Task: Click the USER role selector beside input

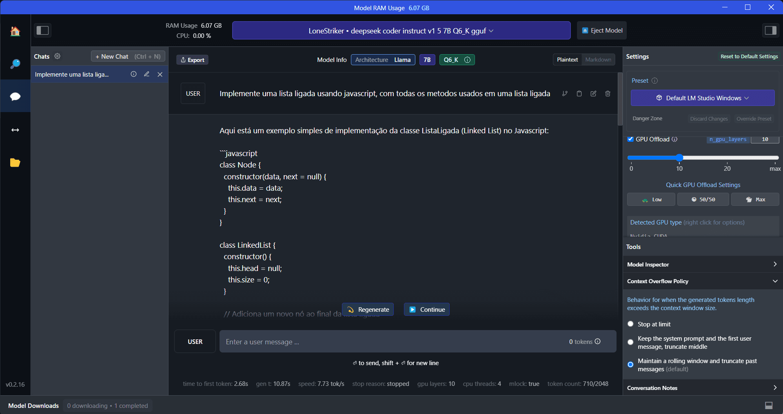Action: [x=195, y=341]
